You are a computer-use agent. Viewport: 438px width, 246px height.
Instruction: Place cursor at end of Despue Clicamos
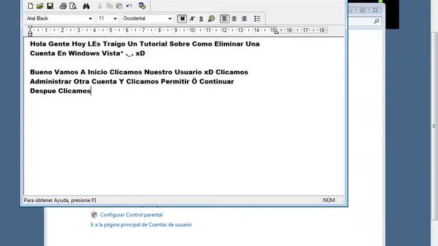click(x=91, y=91)
